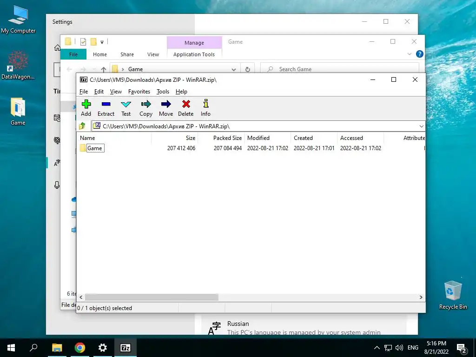Open Google Chrome from the taskbar
Image resolution: width=476 pixels, height=357 pixels.
(80, 348)
